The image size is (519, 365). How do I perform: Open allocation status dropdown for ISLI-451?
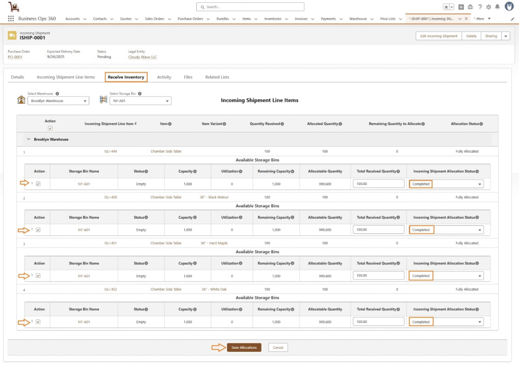pyautogui.click(x=446, y=276)
